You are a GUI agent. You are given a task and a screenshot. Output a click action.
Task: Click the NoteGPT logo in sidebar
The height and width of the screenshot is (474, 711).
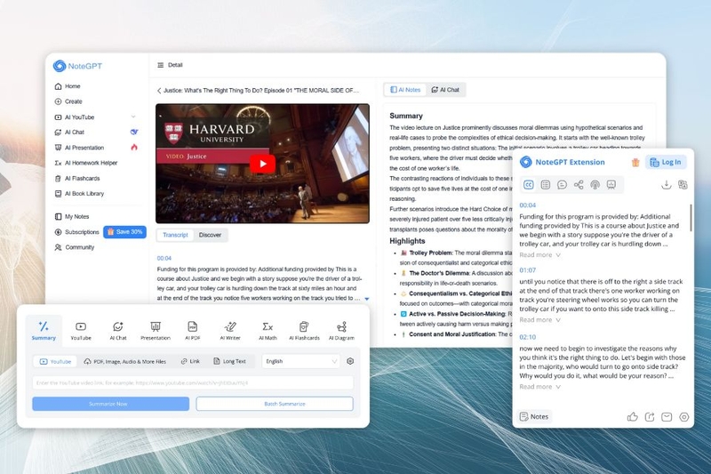(x=77, y=66)
